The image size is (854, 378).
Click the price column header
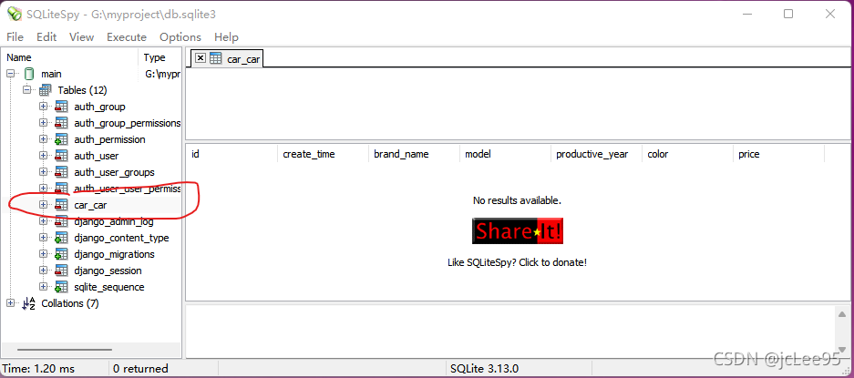tap(779, 154)
